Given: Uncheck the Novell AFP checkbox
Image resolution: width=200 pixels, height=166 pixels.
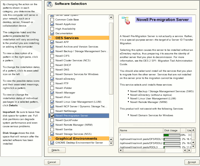Looking at the screenshot, I should pos(52,42).
